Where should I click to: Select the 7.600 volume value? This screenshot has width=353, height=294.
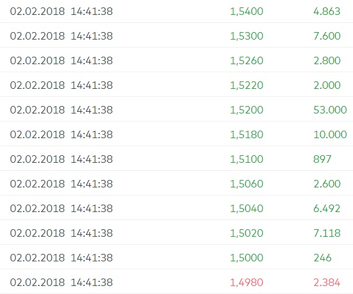click(327, 36)
